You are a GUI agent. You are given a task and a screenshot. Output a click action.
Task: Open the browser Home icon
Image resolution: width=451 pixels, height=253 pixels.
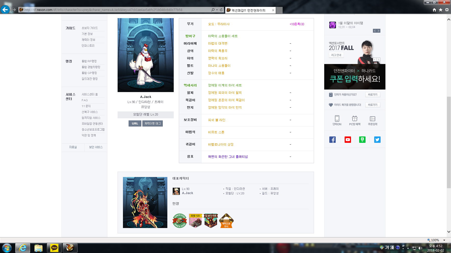pyautogui.click(x=434, y=10)
